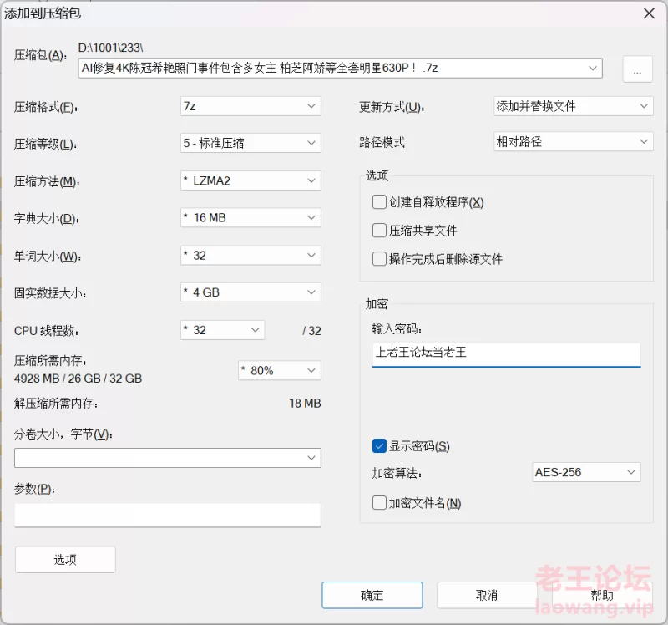Open the LZMA2 compression method dropdown
The height and width of the screenshot is (625, 668).
point(250,180)
